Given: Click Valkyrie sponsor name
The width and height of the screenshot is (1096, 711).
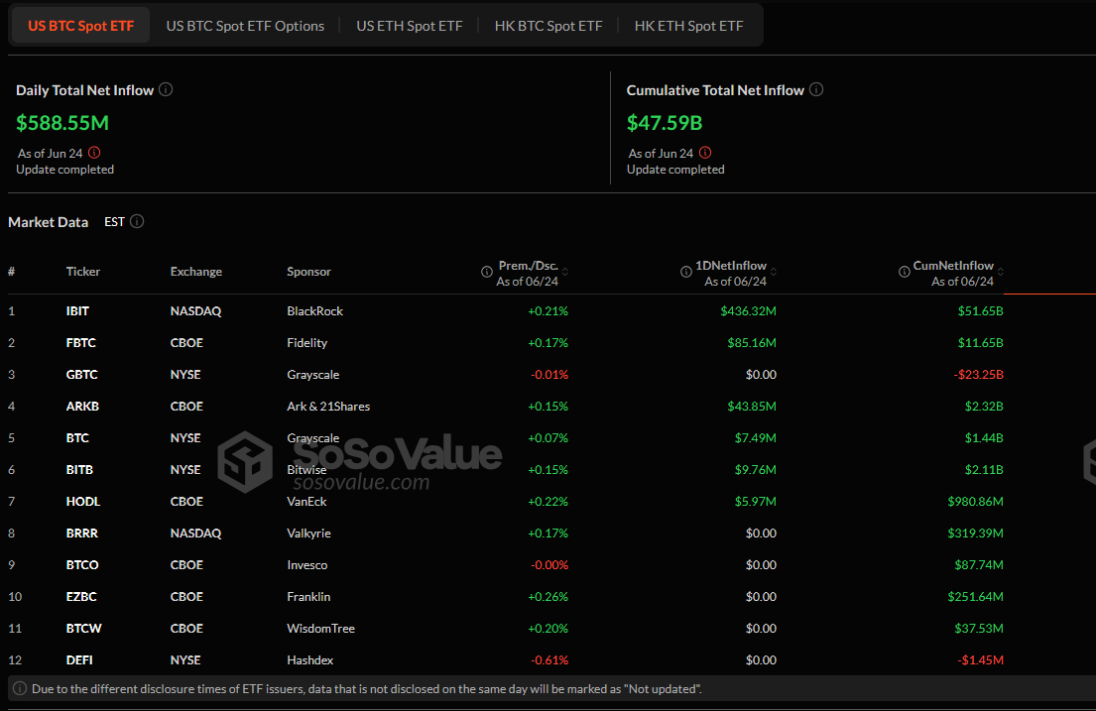Looking at the screenshot, I should coord(308,533).
